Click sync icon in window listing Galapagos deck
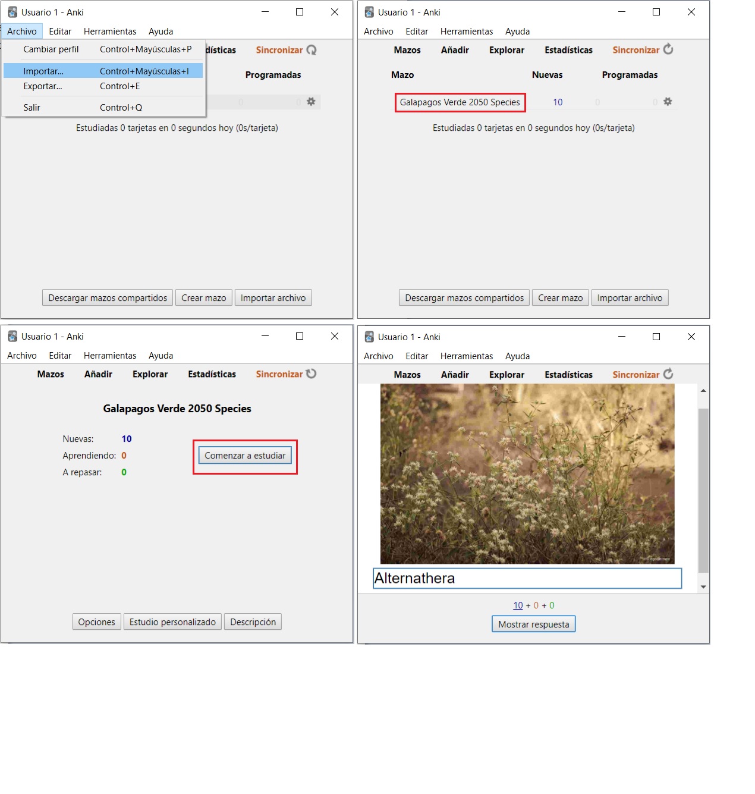Screen dimensions: 755x794 [x=668, y=49]
